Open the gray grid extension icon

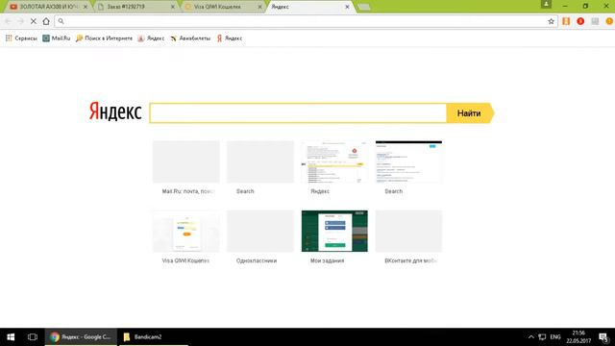(595, 21)
